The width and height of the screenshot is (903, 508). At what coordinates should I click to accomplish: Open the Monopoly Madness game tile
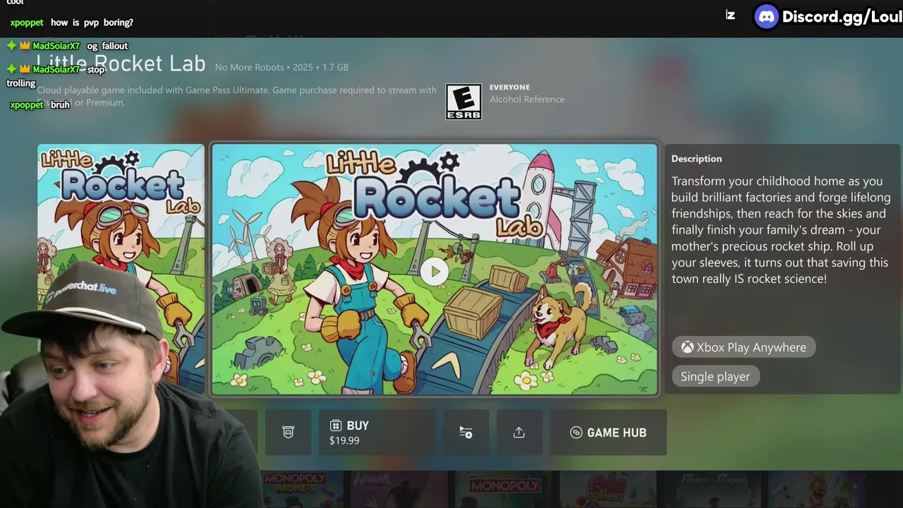pyautogui.click(x=302, y=490)
